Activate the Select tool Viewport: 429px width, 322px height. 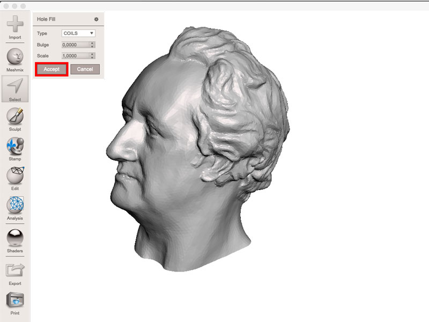click(15, 89)
